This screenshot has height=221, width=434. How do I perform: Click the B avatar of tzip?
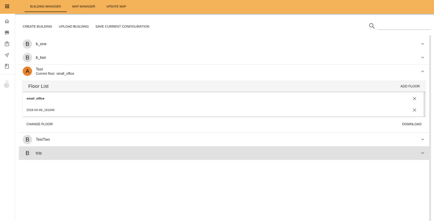pyautogui.click(x=27, y=153)
